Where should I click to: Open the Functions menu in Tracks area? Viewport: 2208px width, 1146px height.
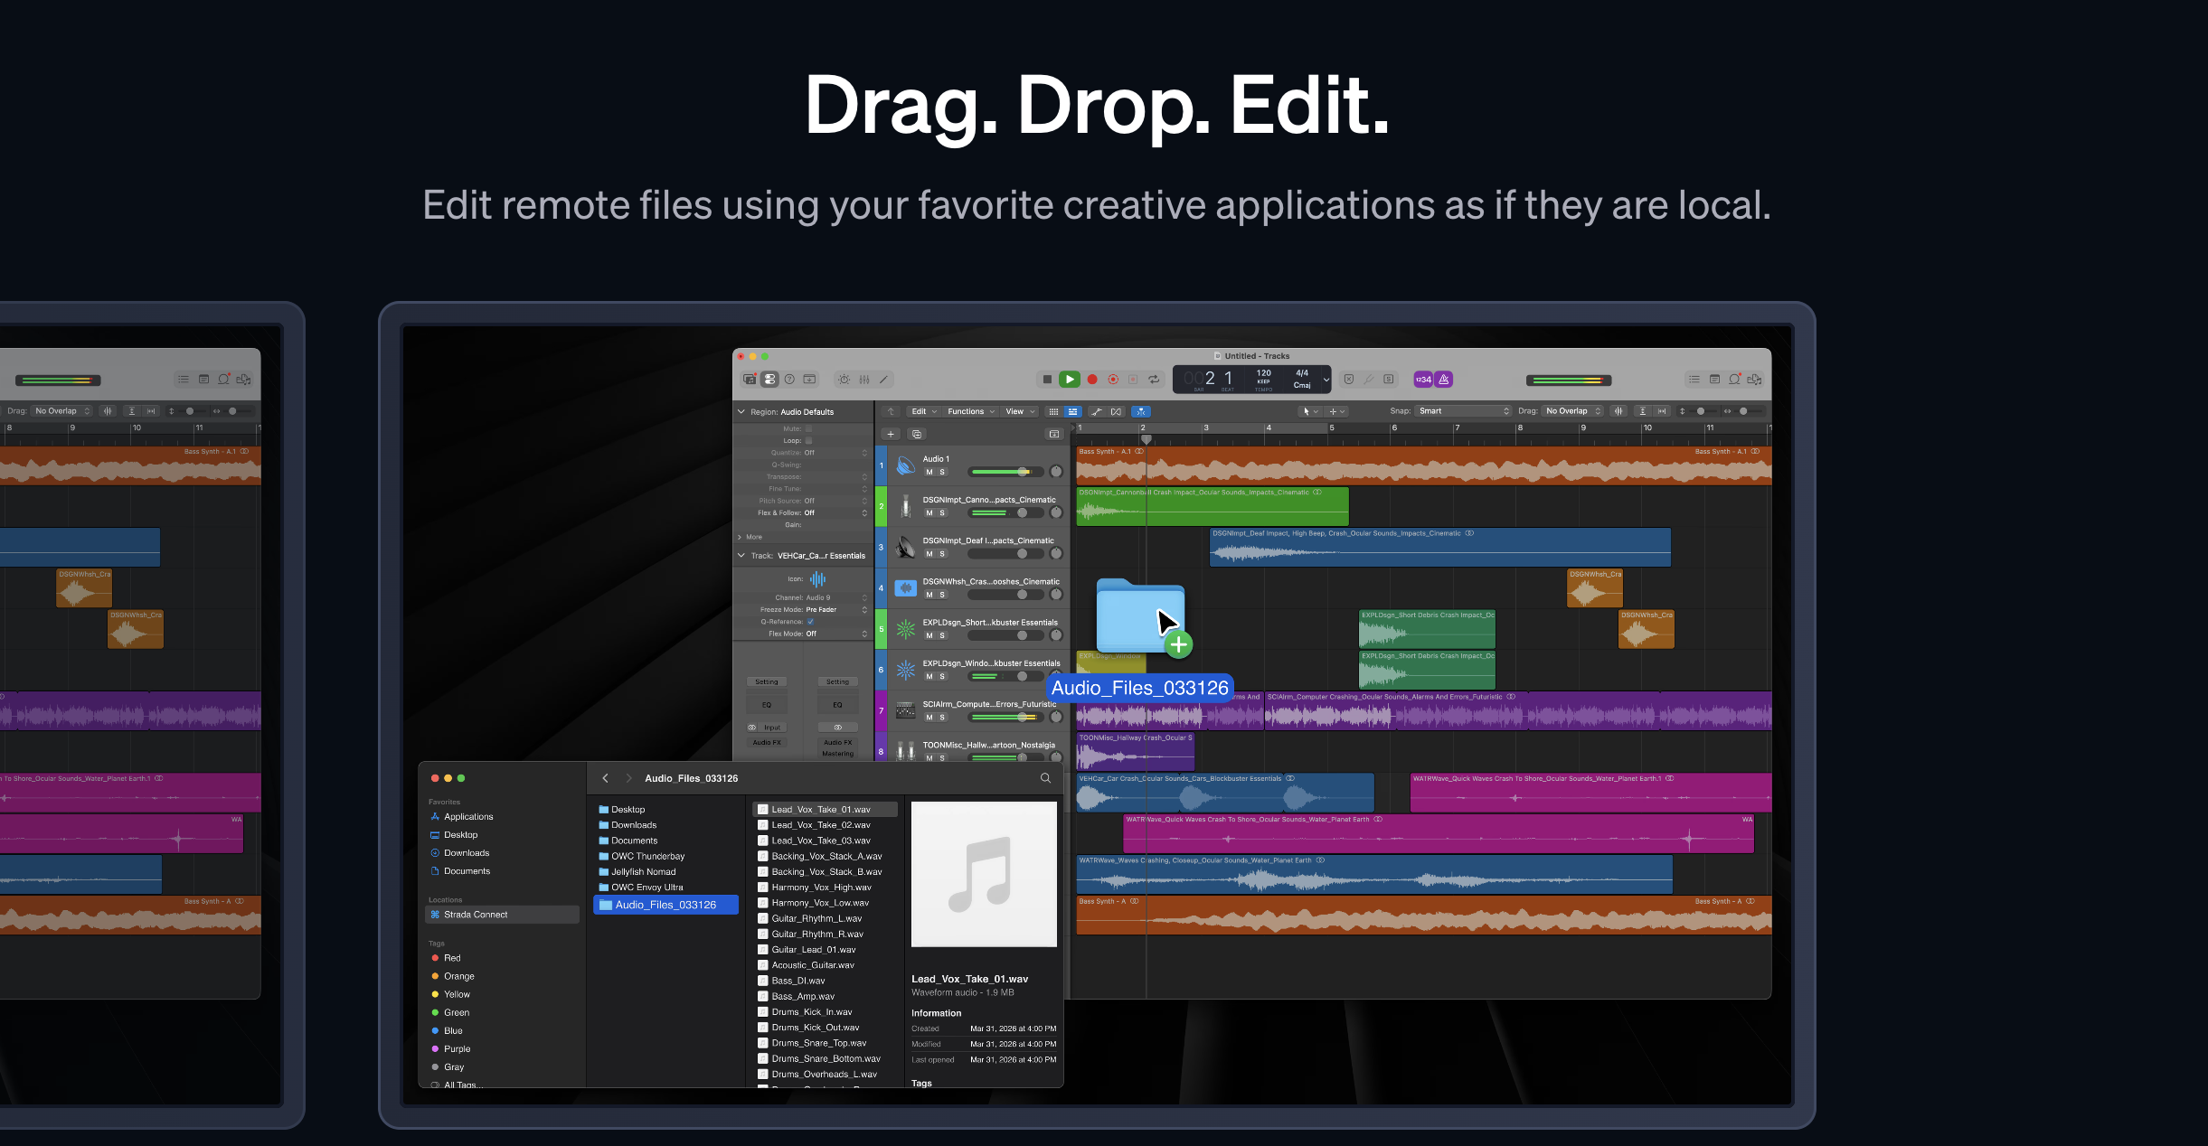coord(971,411)
